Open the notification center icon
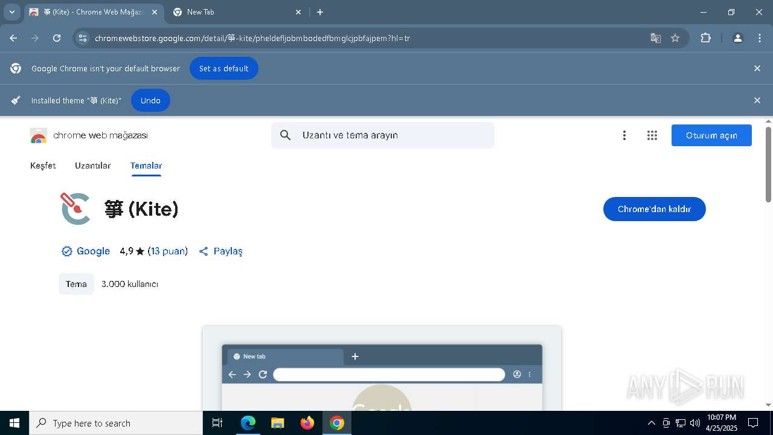The height and width of the screenshot is (435, 773). point(753,423)
